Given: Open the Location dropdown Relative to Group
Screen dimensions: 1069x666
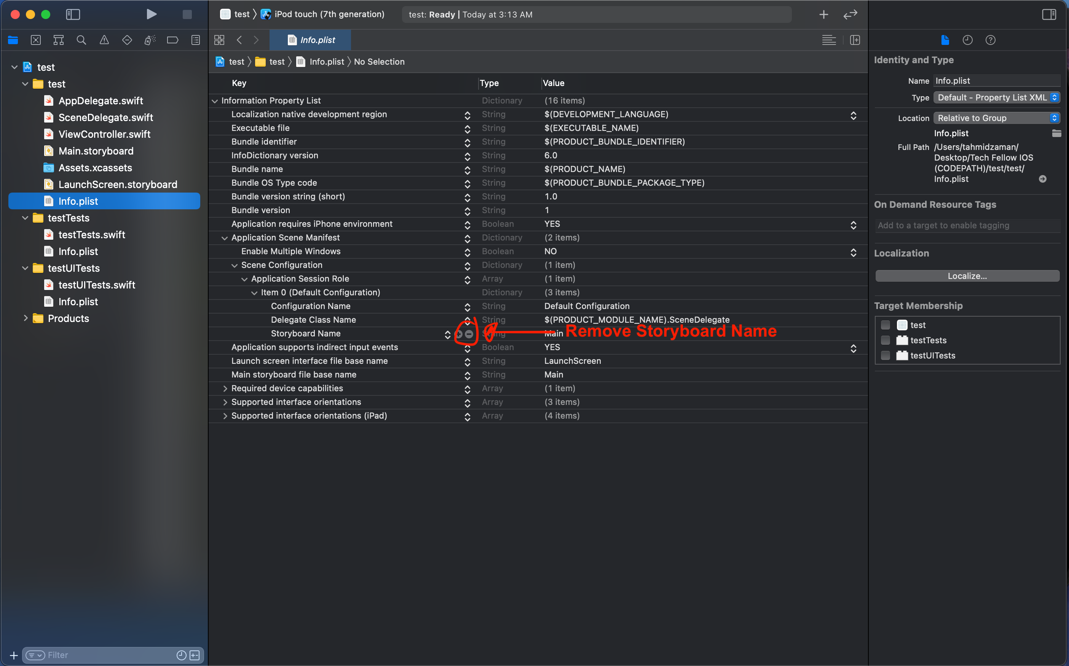Looking at the screenshot, I should 994,117.
